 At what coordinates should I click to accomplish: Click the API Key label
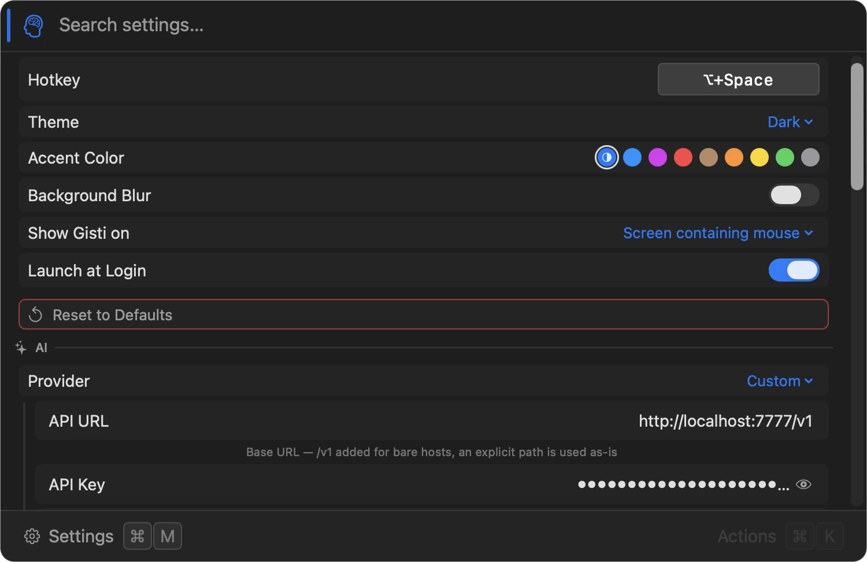[77, 485]
